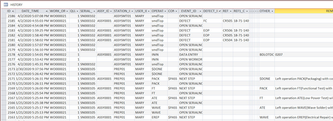Click the CR506 reference cell
Image resolution: width=333 pixels, height=121 pixels.
228,31
